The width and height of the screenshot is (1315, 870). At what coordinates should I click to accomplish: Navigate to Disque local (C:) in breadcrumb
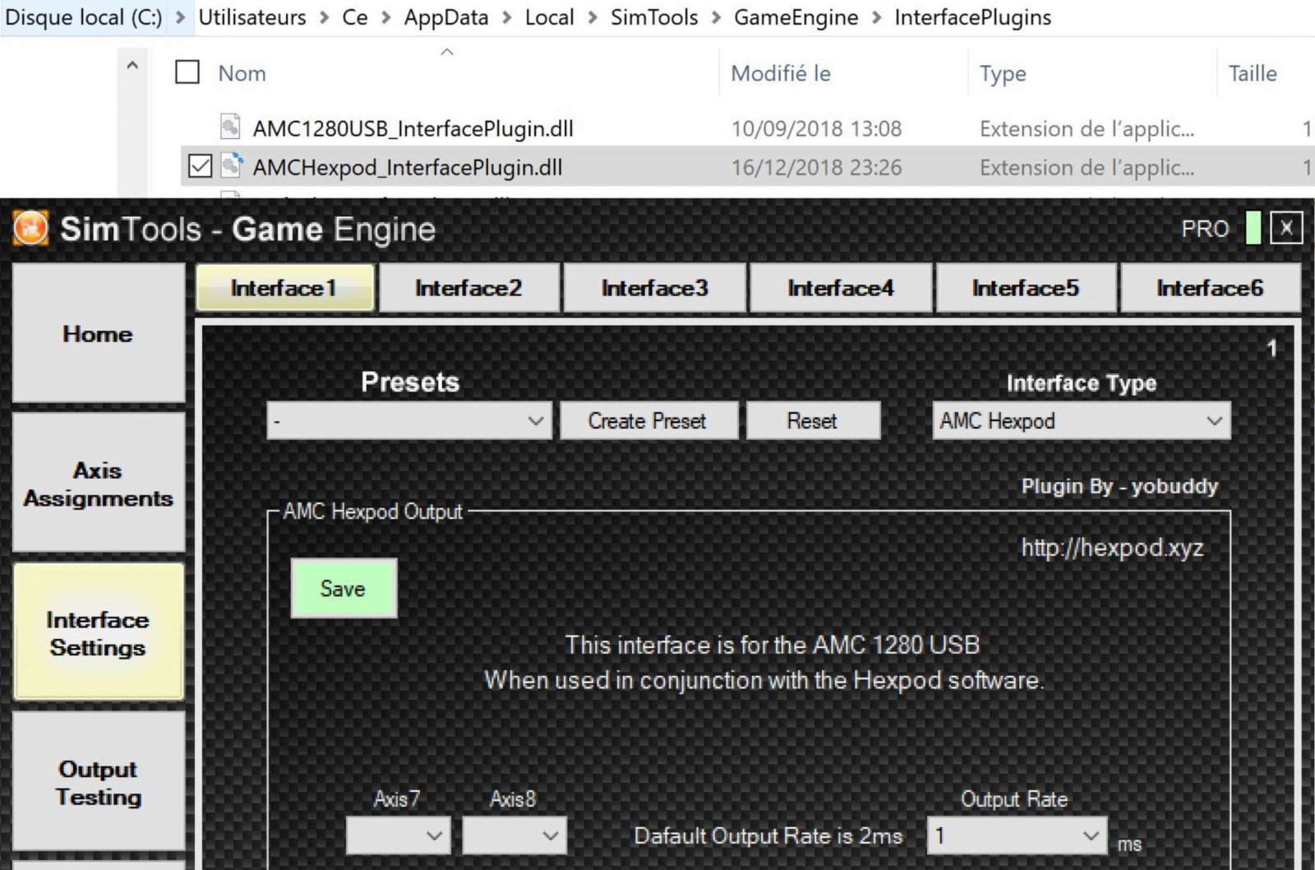tap(84, 17)
